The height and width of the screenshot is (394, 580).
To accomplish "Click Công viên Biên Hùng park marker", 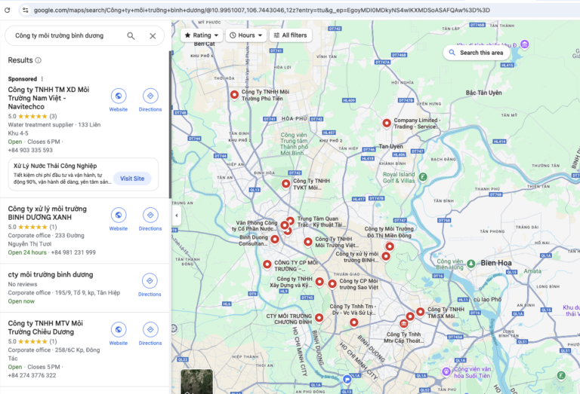I will [471, 264].
